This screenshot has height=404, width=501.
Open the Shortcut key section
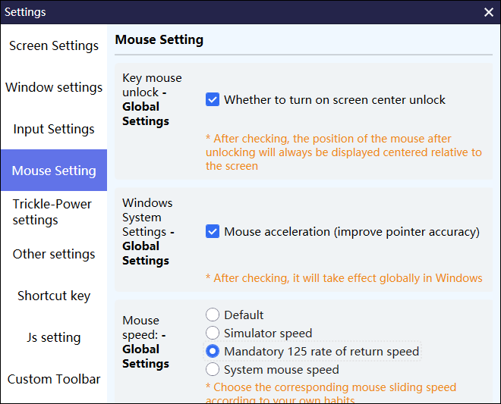[54, 296]
